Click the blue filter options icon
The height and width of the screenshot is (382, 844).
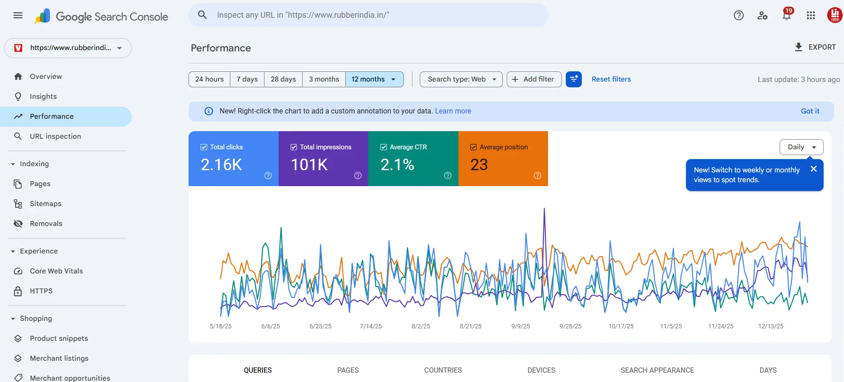click(573, 79)
